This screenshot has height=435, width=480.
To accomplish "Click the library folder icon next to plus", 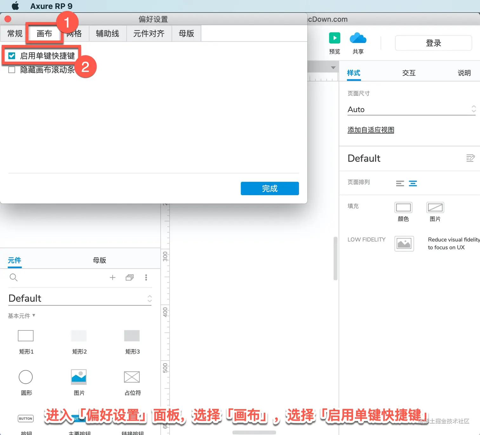I will pyautogui.click(x=130, y=278).
